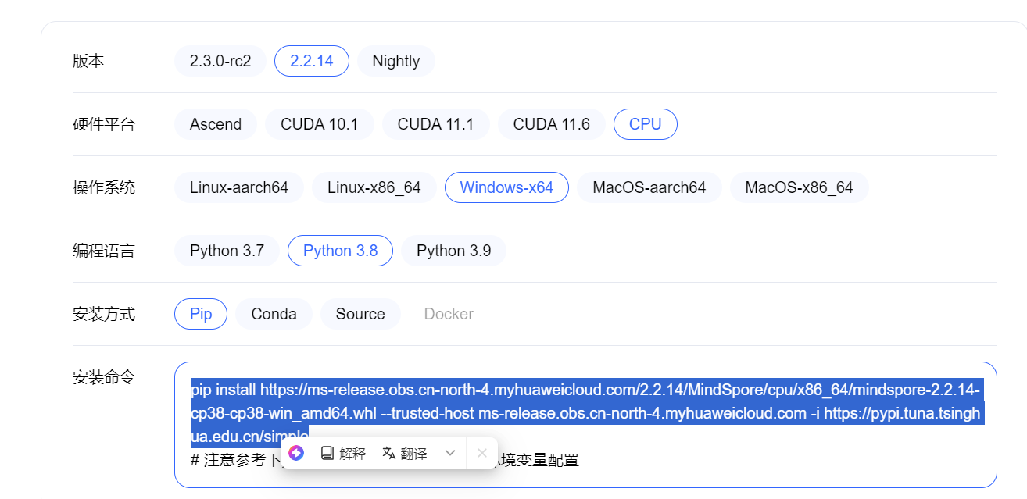Image resolution: width=1027 pixels, height=499 pixels.
Task: Click the 安装方式 row label
Action: click(104, 314)
